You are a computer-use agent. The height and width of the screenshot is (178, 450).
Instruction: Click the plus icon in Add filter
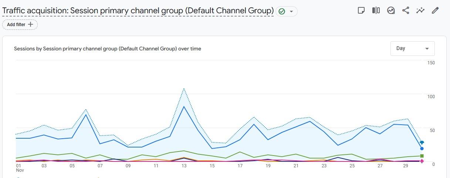[31, 24]
